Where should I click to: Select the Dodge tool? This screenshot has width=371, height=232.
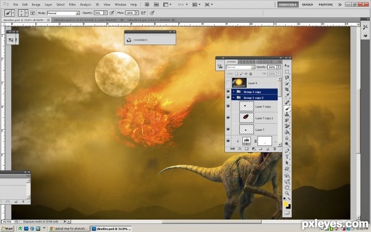[287, 144]
